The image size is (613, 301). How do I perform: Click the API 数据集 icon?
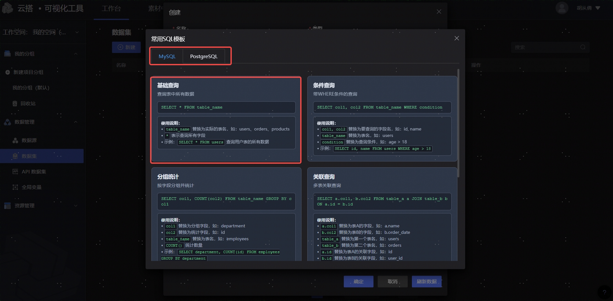tap(15, 172)
